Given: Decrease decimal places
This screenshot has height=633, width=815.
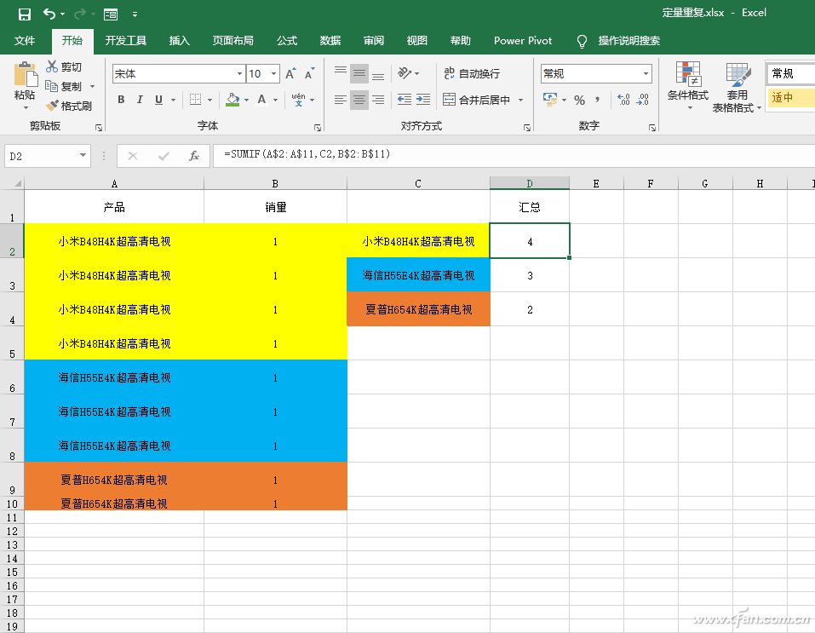Looking at the screenshot, I should [x=642, y=100].
